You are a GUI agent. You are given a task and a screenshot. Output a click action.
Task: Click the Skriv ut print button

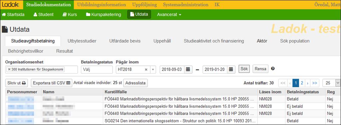pyautogui.click(x=17, y=83)
